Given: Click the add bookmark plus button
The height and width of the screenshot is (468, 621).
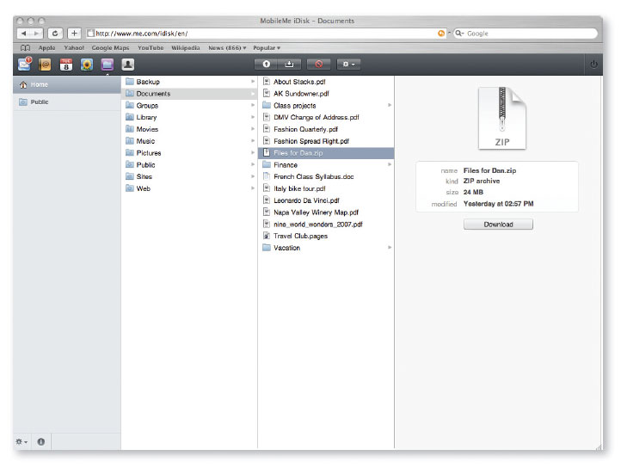Looking at the screenshot, I should (74, 34).
